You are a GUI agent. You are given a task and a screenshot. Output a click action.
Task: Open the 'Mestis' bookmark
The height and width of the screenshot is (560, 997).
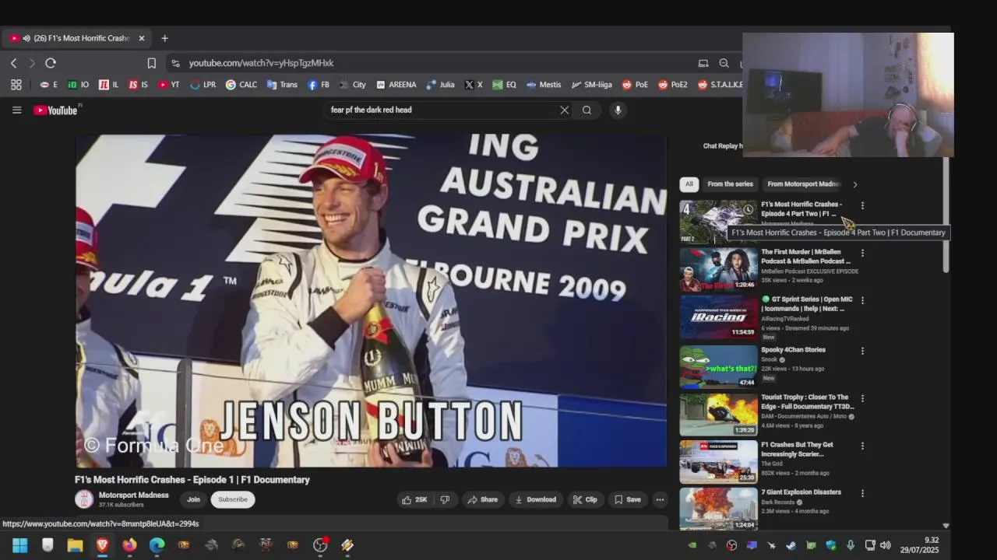[x=544, y=85]
